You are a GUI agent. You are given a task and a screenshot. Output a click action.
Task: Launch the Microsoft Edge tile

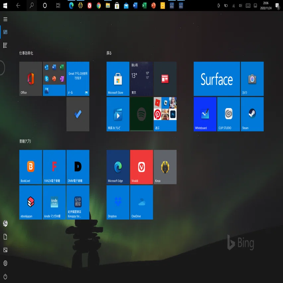click(118, 167)
